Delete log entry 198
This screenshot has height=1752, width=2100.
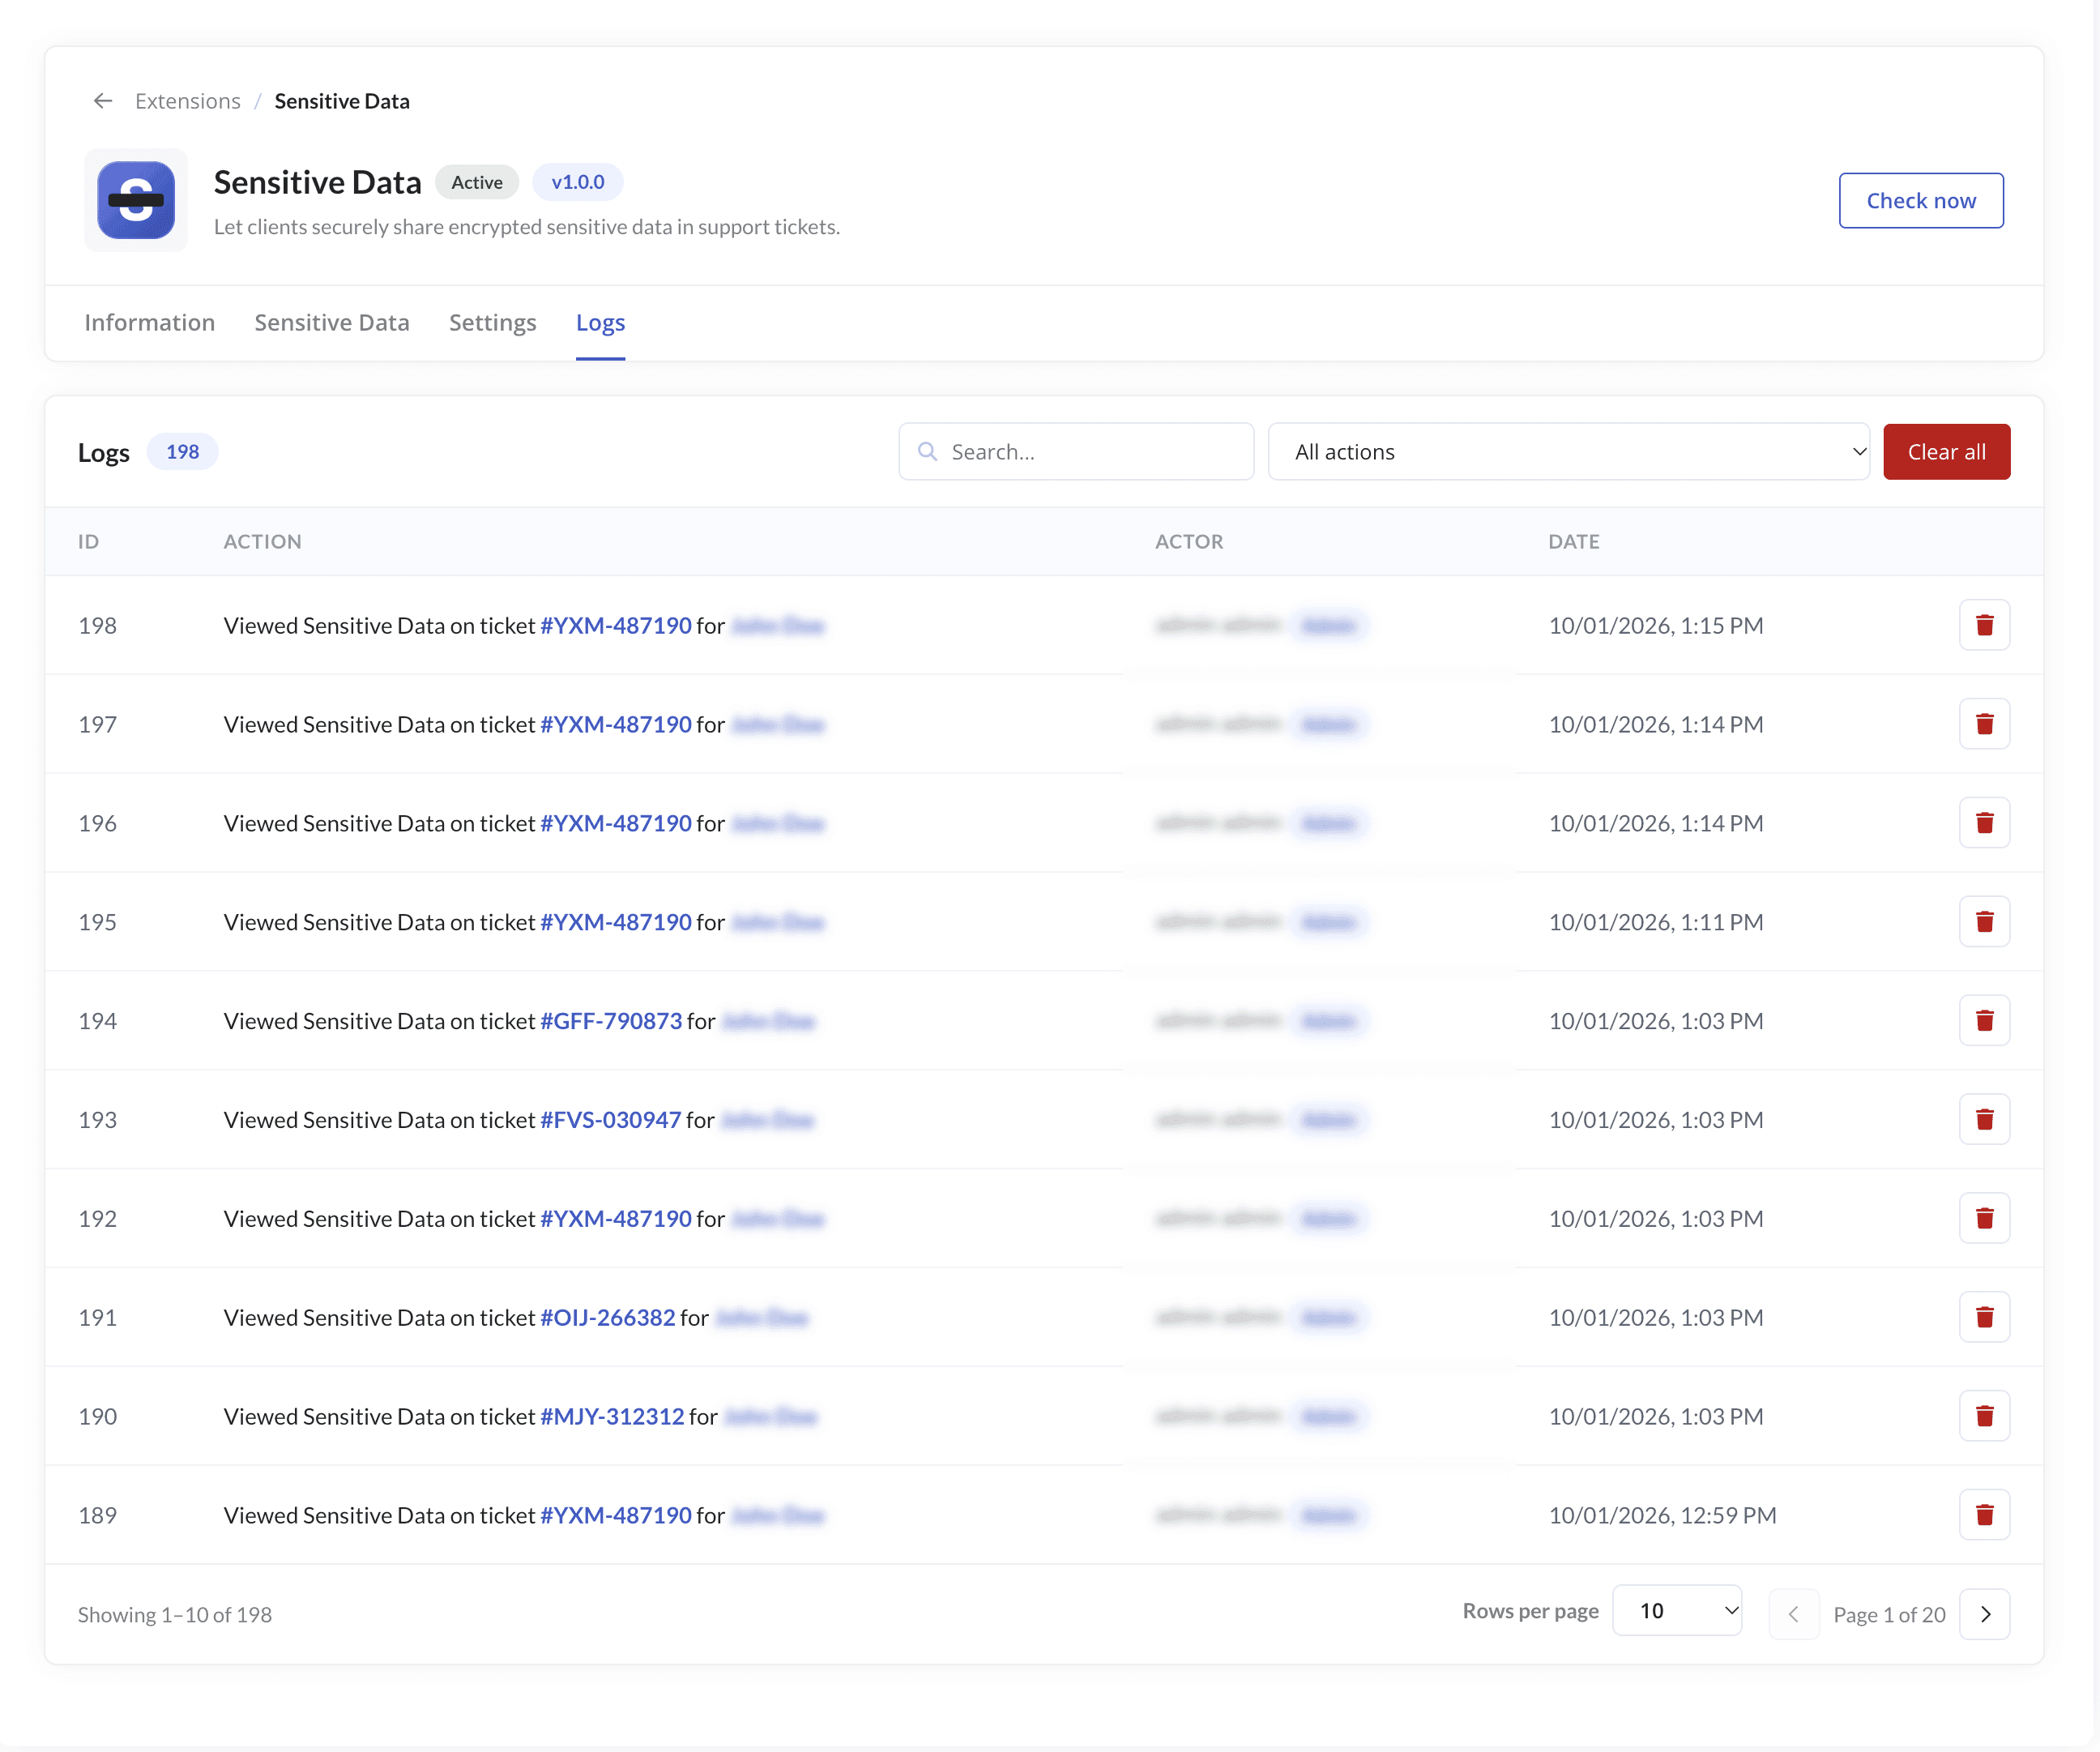(1984, 625)
